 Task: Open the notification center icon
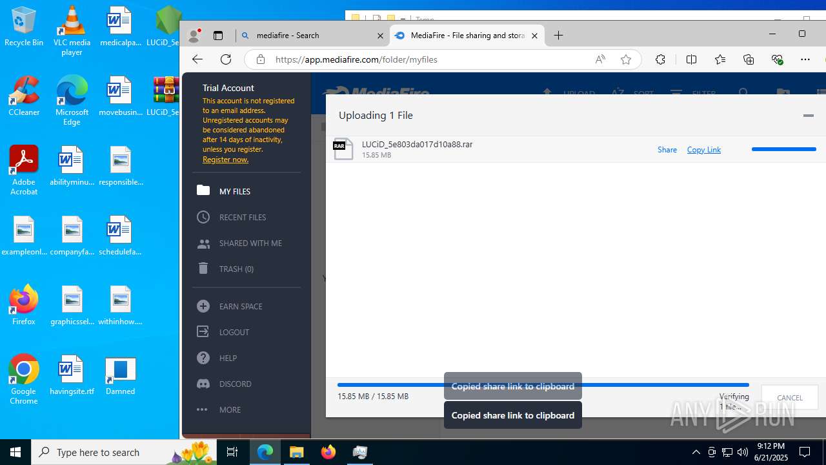[805, 452]
